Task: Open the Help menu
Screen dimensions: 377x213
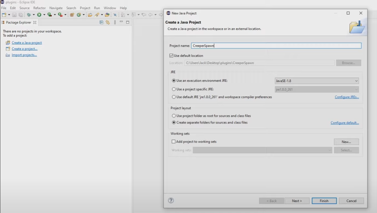Action: coord(123,8)
